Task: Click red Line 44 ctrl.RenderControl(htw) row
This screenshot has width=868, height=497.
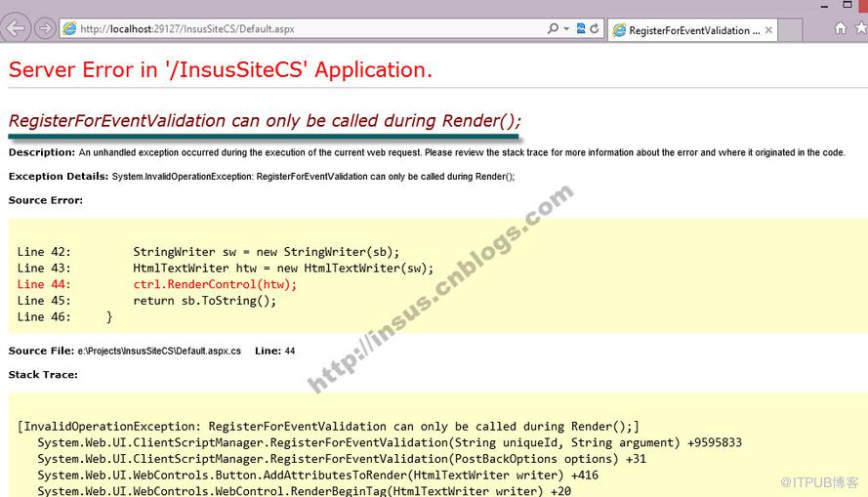Action: [156, 284]
